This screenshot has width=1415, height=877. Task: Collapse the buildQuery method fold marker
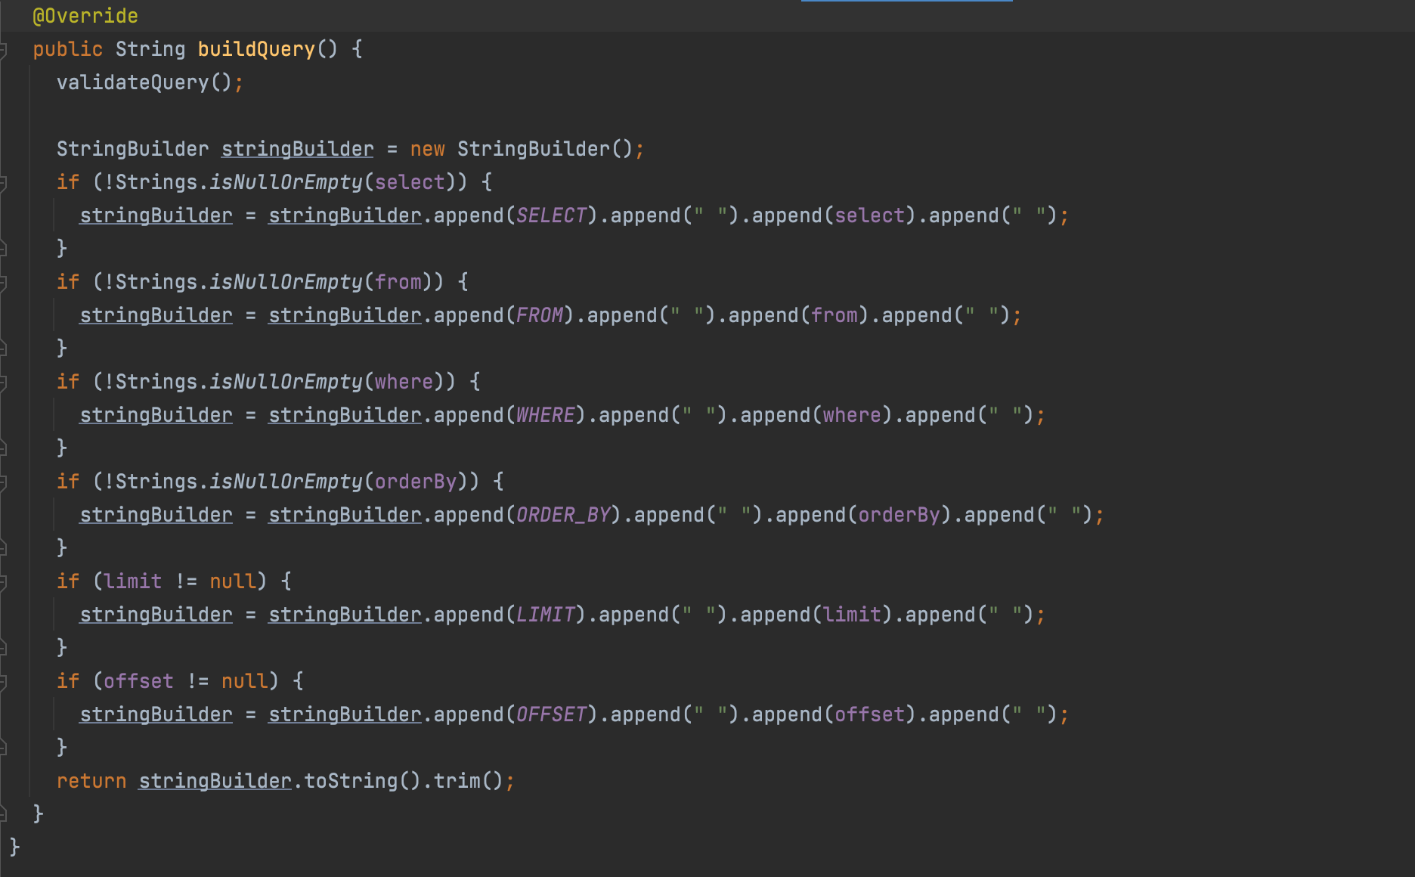click(x=3, y=50)
